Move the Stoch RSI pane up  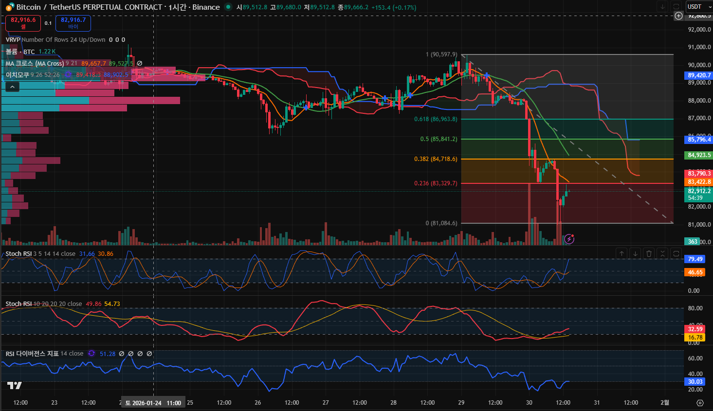coord(622,253)
